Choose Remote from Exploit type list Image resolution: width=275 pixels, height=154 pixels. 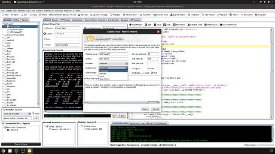pyautogui.click(x=113, y=74)
